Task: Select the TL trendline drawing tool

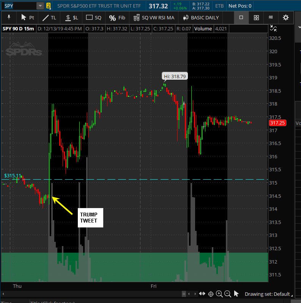Action: [x=49, y=18]
